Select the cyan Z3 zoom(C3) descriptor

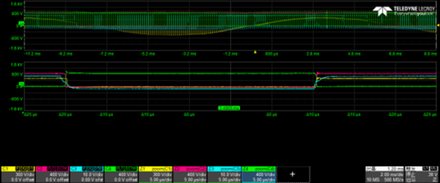[224, 174]
